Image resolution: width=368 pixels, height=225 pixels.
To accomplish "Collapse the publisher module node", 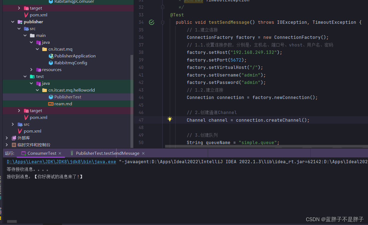I will 13,22.
